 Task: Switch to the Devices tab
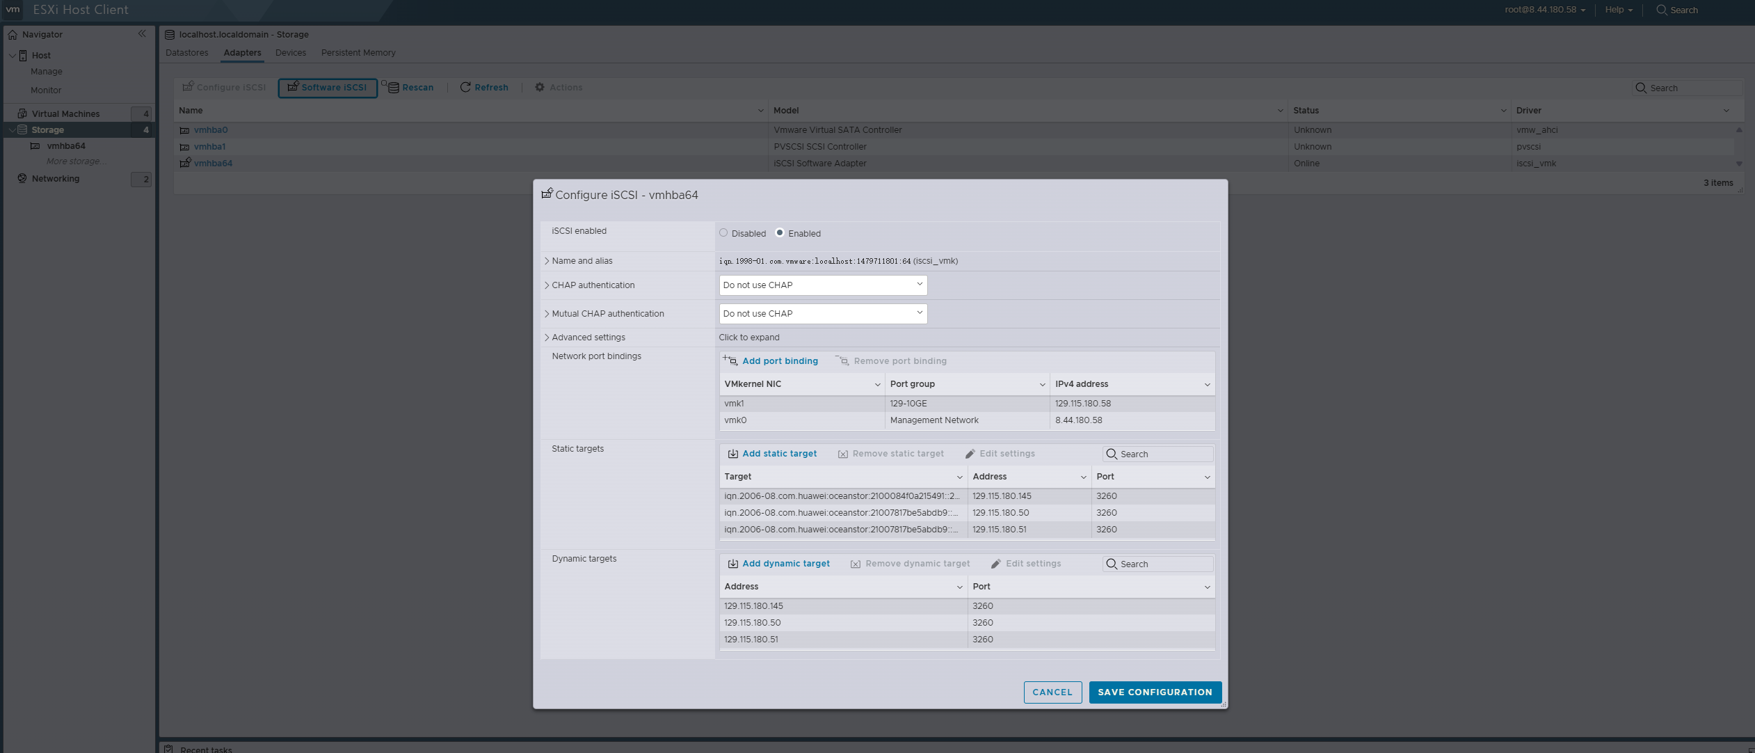coord(291,53)
